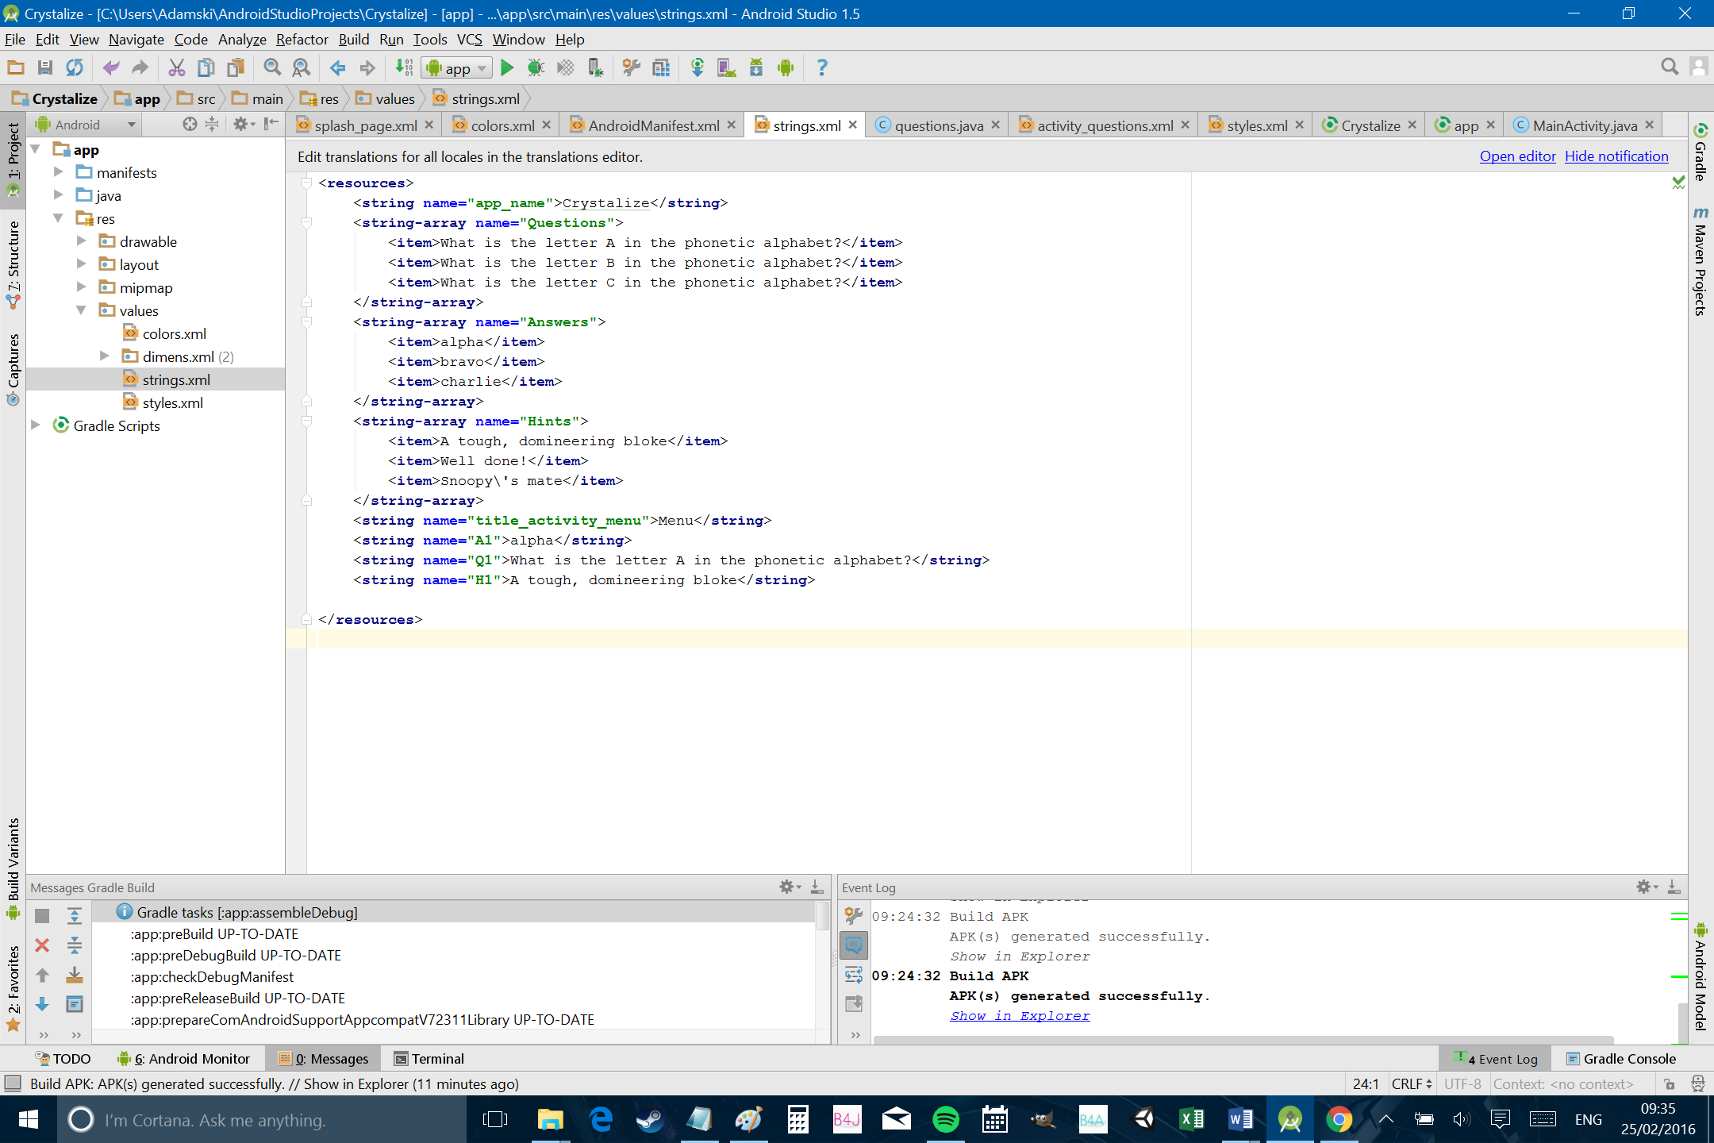This screenshot has height=1143, width=1714.
Task: Close Messages panel red X icon
Action: [x=43, y=945]
